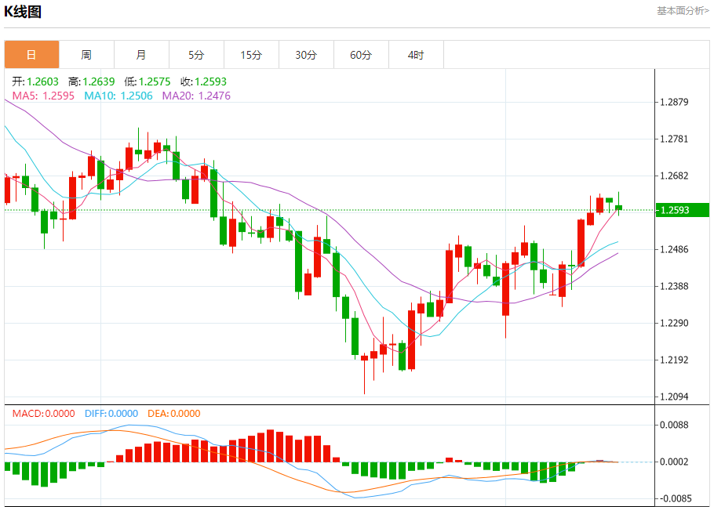714x507 pixels.
Task: Switch to the 5分 interval tab
Action: point(196,55)
